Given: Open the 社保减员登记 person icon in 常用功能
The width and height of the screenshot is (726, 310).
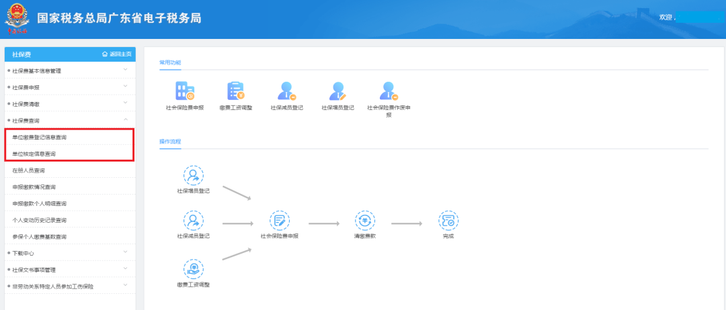Looking at the screenshot, I should pyautogui.click(x=286, y=91).
